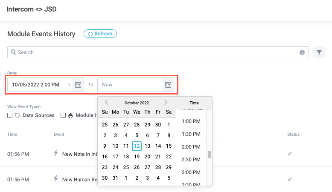Clear the start date with the x icon
The image size is (332, 192).
(70, 85)
